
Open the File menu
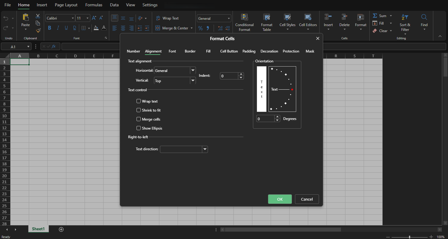point(8,5)
